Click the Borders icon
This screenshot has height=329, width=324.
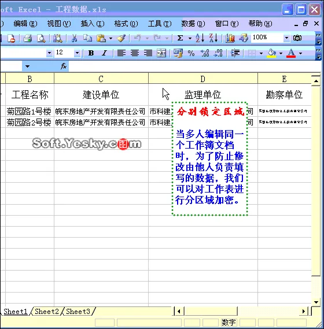[252, 53]
